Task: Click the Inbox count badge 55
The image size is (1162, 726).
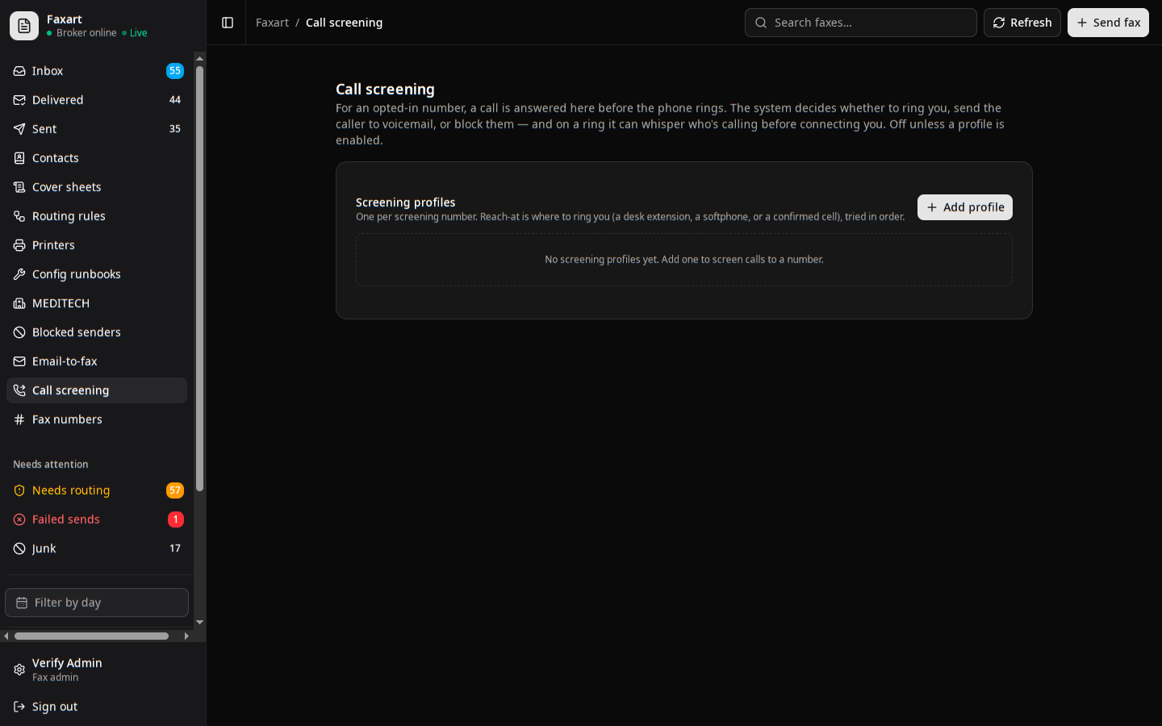Action: 175,71
